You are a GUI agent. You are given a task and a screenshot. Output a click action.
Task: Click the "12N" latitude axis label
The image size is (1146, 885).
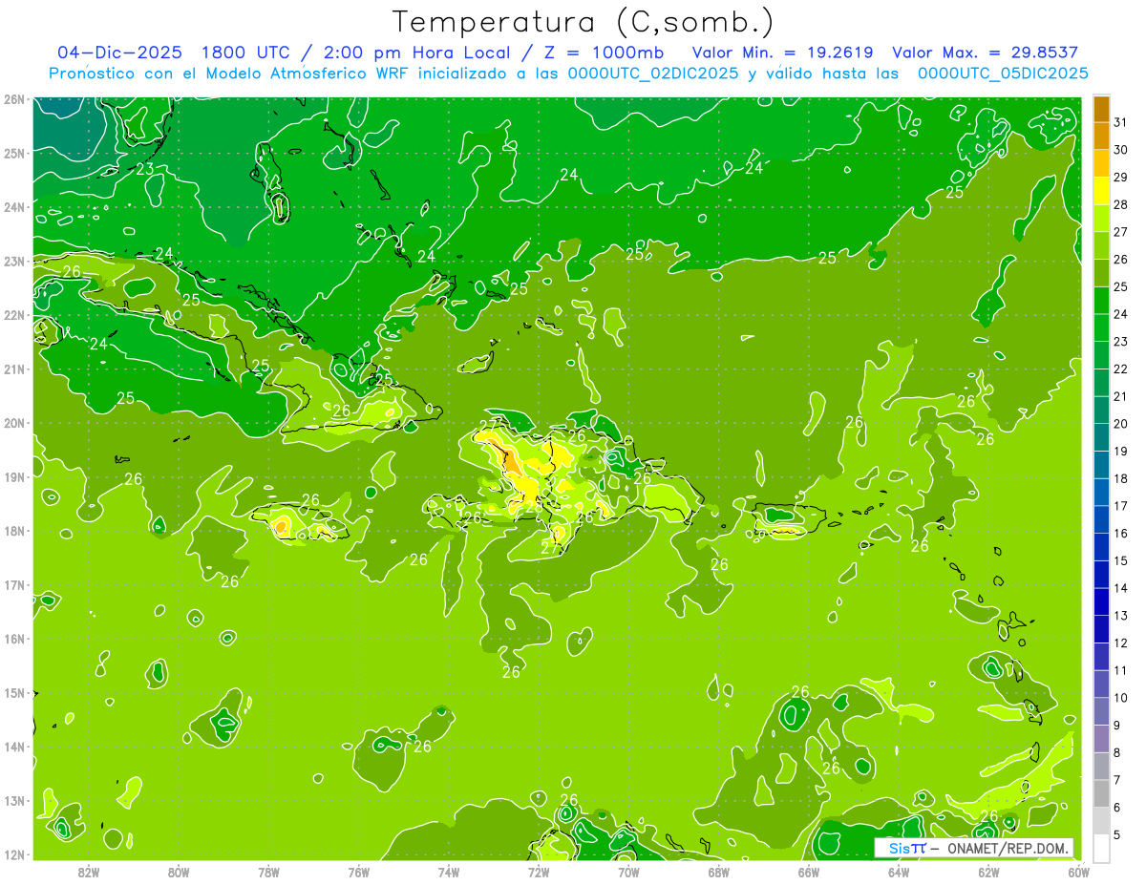13,854
